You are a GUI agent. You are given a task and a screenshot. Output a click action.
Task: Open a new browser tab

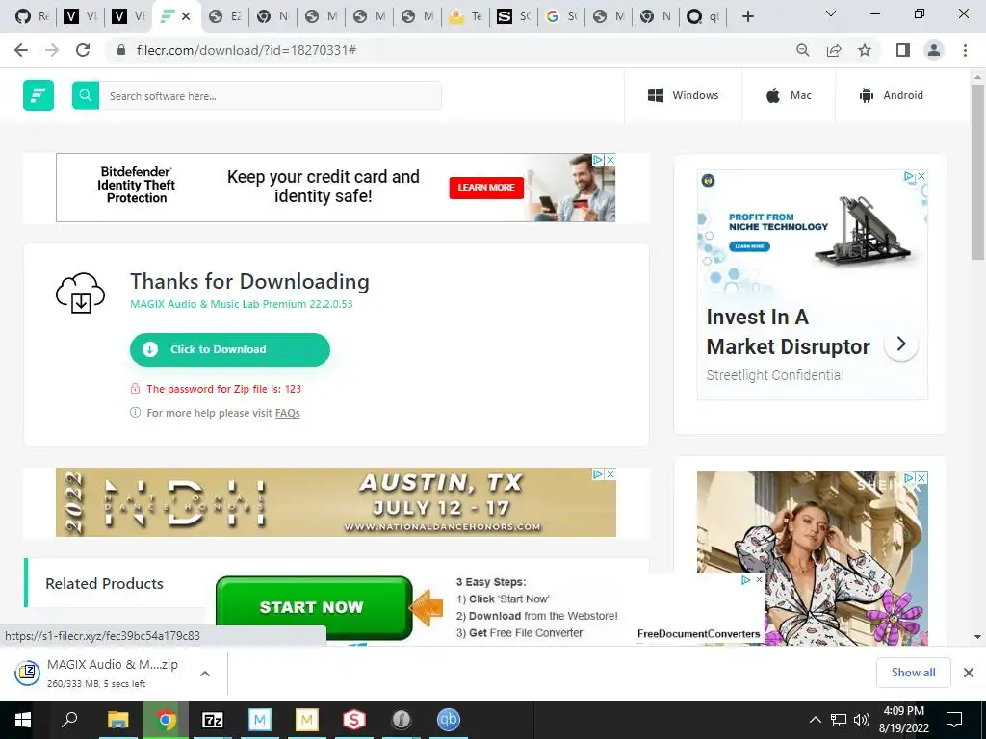pos(747,16)
